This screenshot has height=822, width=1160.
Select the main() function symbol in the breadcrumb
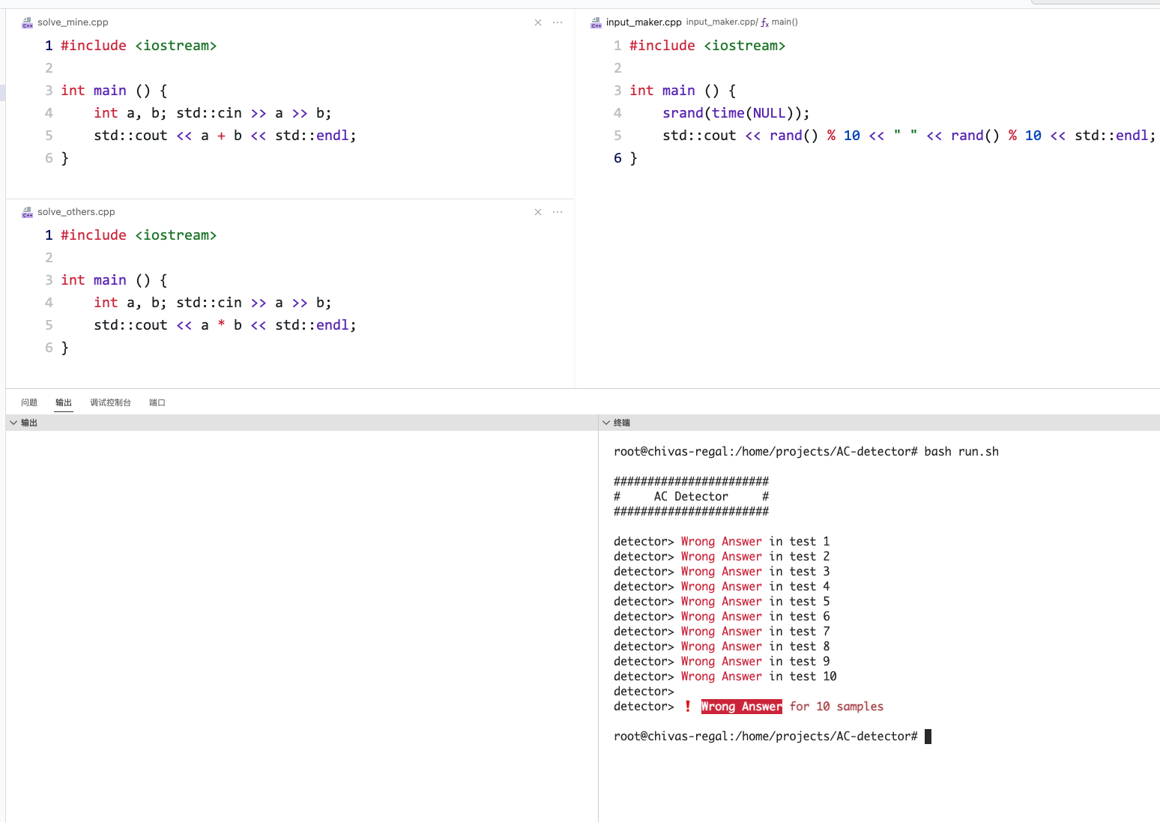point(784,22)
